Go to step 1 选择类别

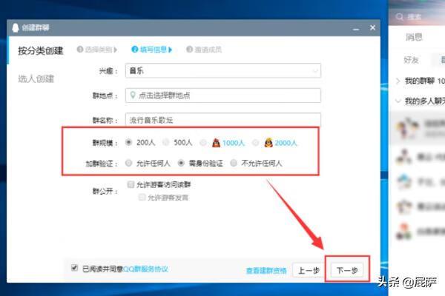tap(97, 50)
